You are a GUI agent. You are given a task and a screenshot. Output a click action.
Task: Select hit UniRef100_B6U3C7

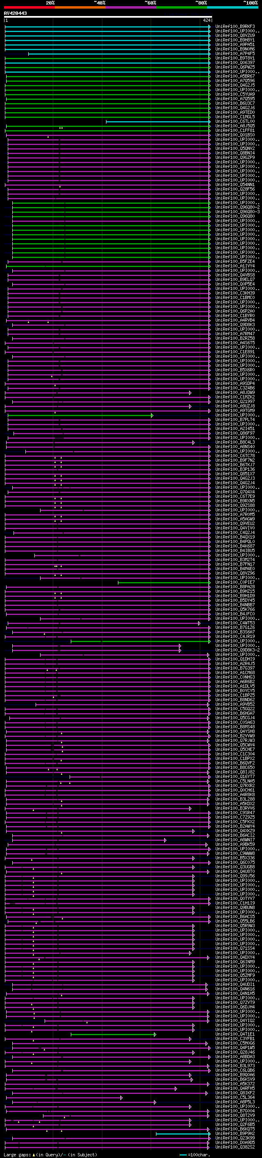tap(235, 104)
